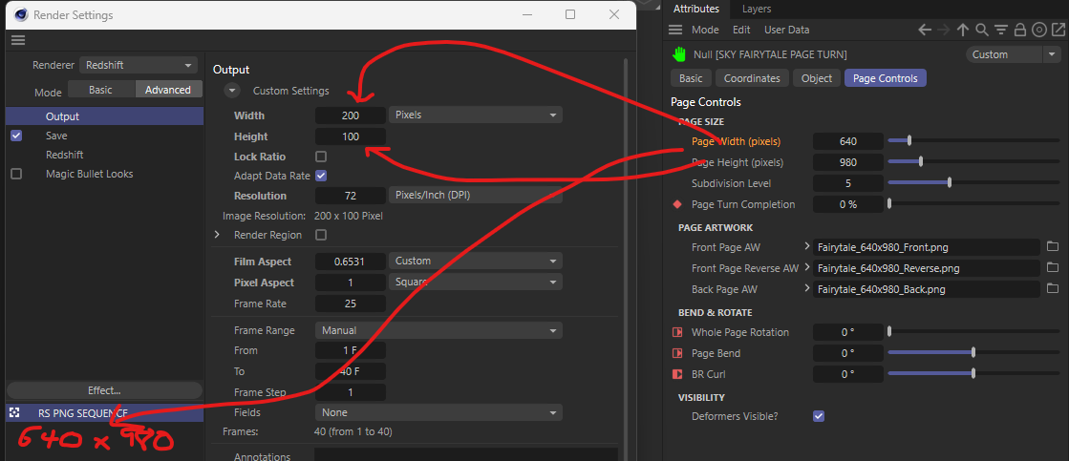Switch render Mode to Basic
The image size is (1069, 461).
click(x=100, y=90)
